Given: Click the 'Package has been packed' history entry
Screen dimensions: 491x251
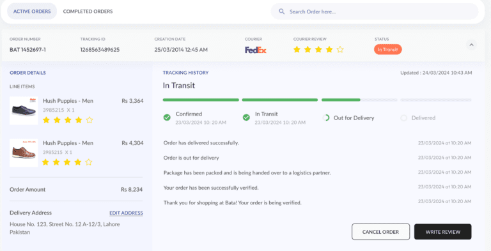Looking at the screenshot, I should click(x=247, y=172).
